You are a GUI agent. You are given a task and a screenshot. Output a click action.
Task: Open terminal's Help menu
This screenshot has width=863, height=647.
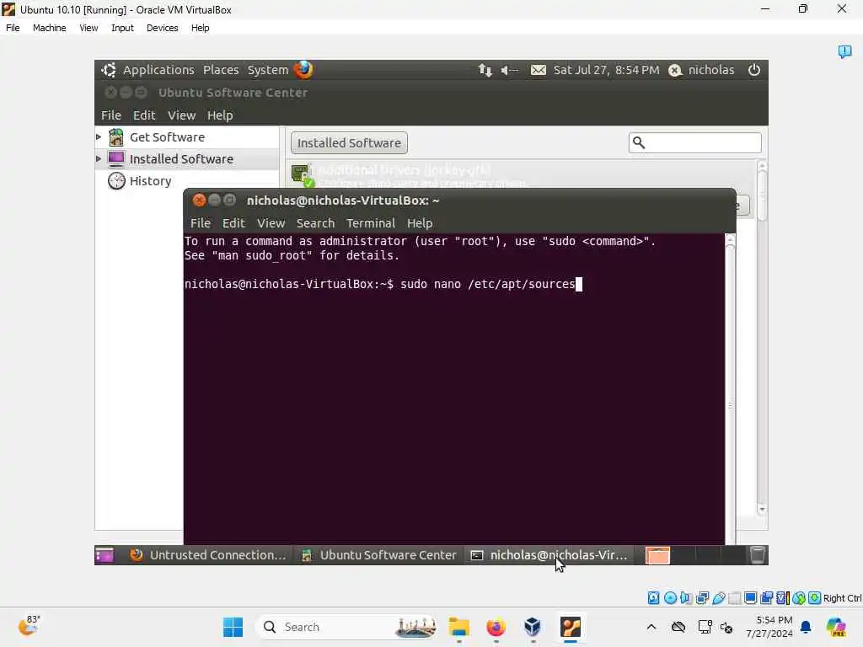tap(420, 222)
